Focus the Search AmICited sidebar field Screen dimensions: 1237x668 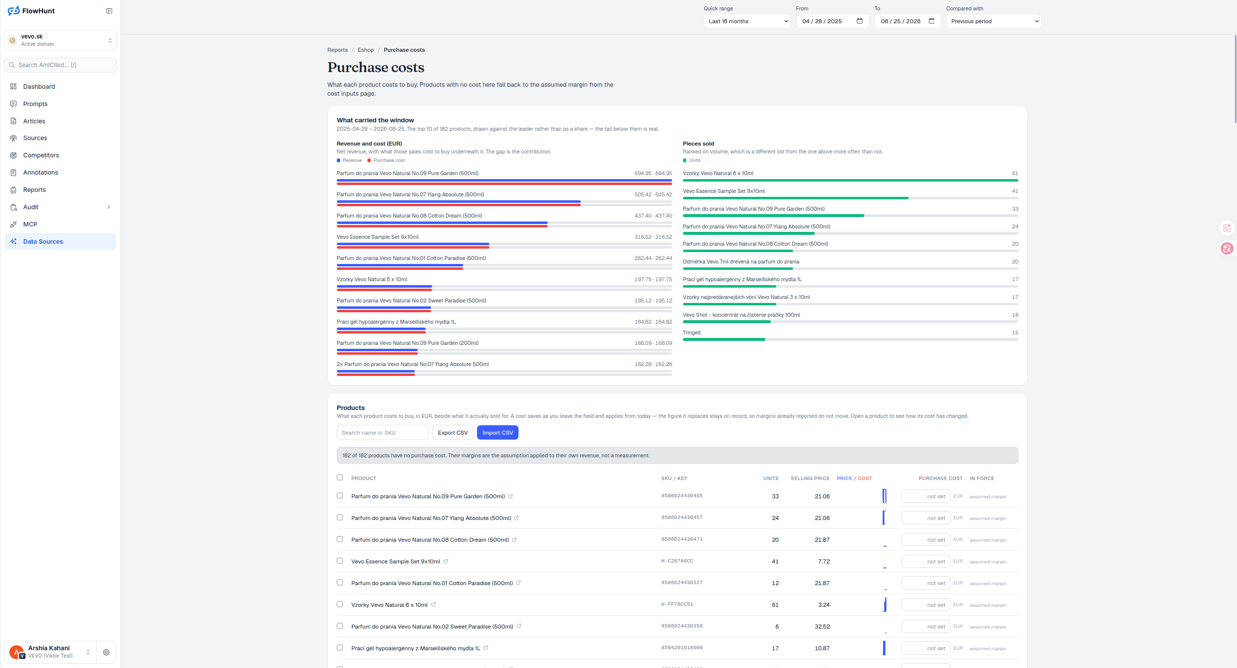[60, 65]
